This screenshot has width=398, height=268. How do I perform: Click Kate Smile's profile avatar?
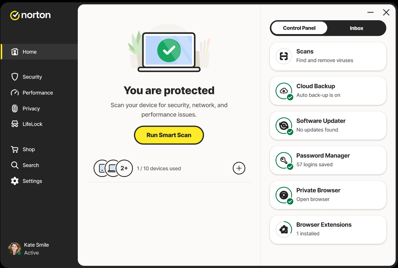(x=14, y=248)
